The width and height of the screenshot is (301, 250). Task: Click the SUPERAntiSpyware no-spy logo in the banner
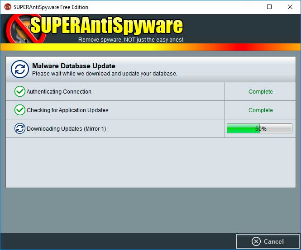[26, 29]
